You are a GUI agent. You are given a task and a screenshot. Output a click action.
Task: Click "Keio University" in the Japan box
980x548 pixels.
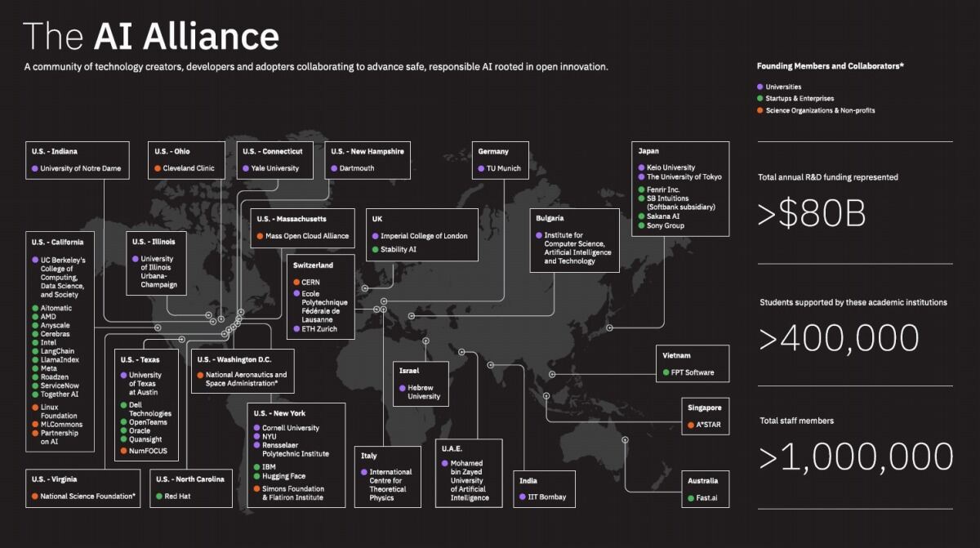tap(670, 167)
